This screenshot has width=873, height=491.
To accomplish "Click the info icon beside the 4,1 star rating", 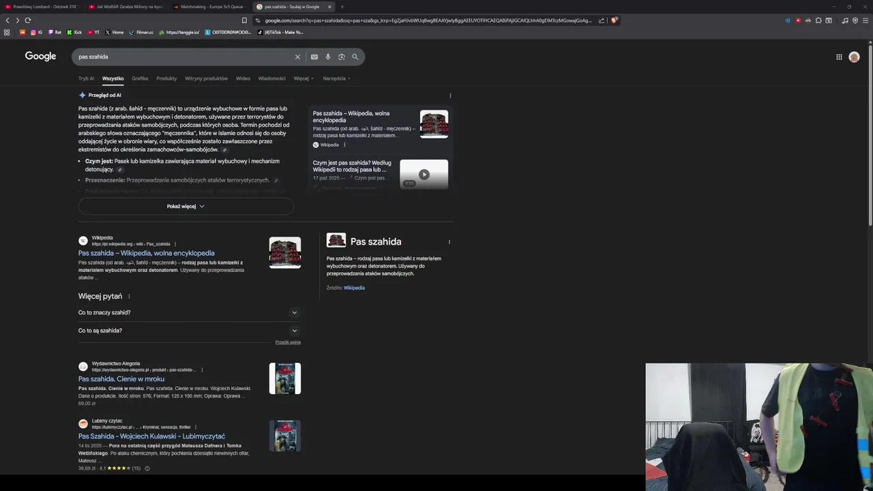I will coord(147,468).
